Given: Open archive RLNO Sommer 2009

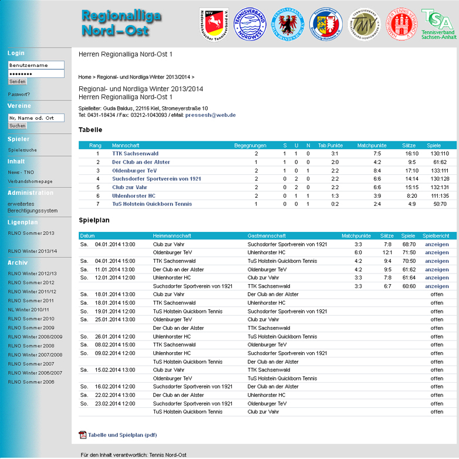Looking at the screenshot, I should click(31, 328).
